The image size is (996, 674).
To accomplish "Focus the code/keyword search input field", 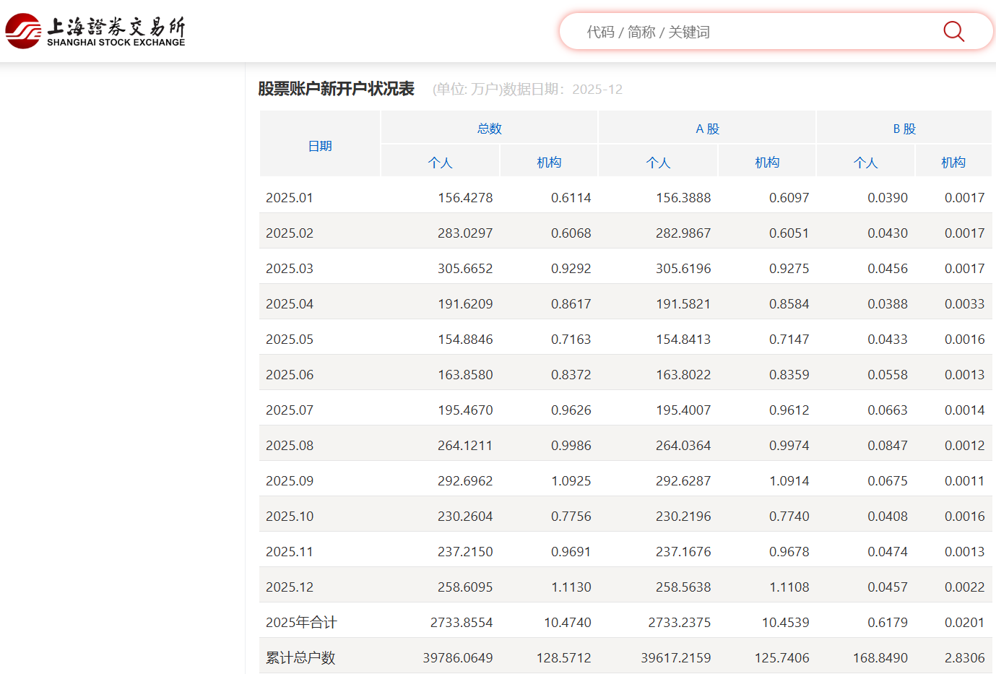I will click(x=751, y=32).
